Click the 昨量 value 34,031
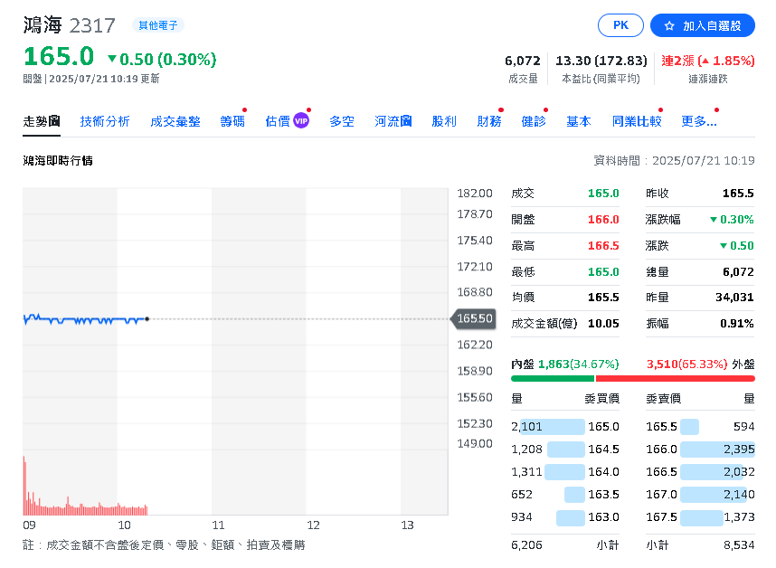The width and height of the screenshot is (776, 568). 734,298
